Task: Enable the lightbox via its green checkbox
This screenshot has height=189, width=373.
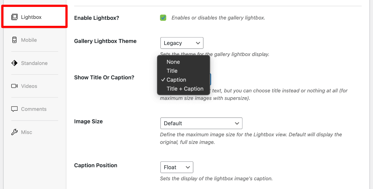Action: tap(163, 18)
